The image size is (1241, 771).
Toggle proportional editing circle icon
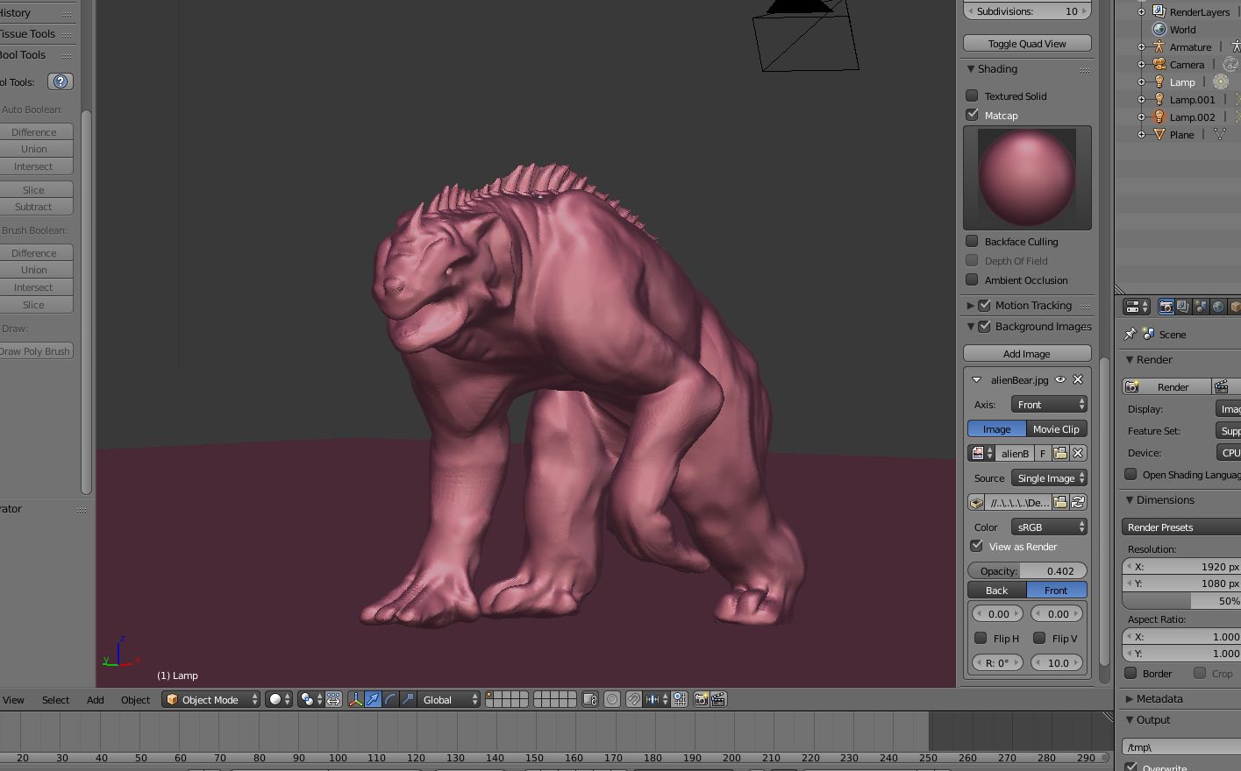pos(612,699)
